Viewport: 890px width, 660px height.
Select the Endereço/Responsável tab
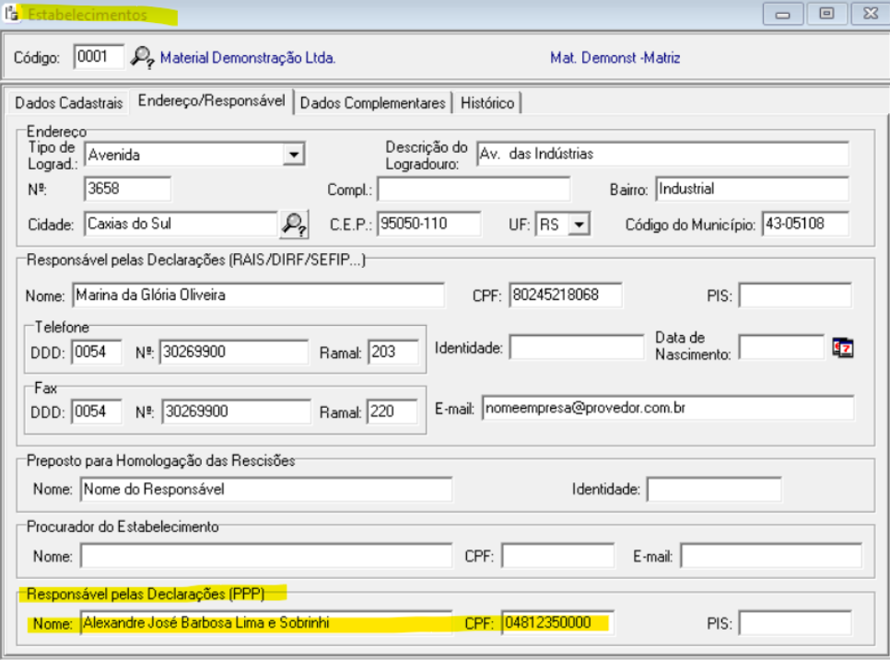[211, 101]
